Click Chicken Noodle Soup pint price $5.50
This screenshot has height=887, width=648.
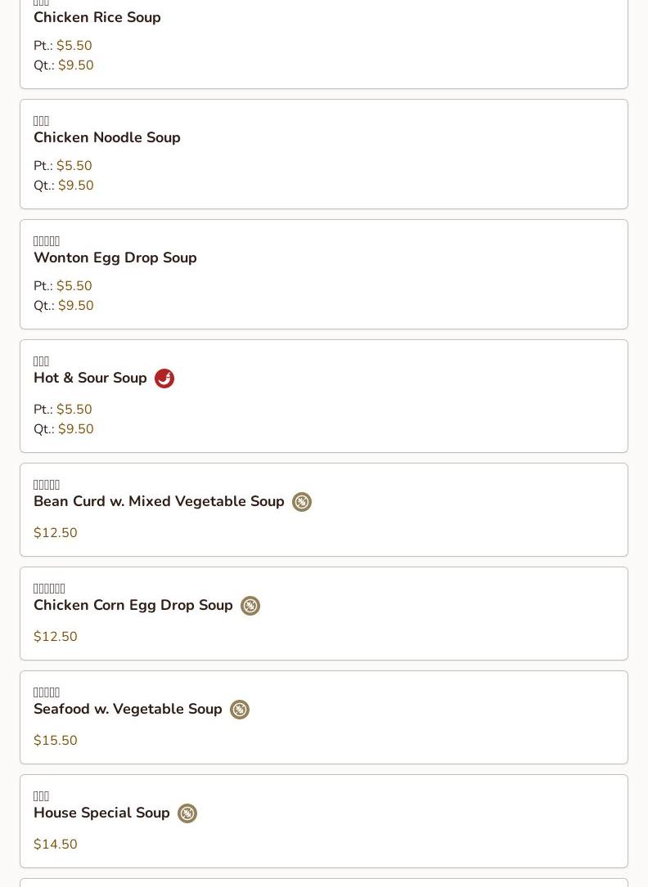pos(74,166)
